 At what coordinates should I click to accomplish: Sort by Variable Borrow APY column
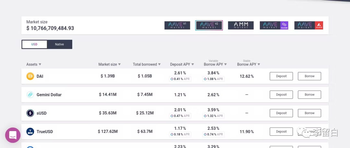215,64
